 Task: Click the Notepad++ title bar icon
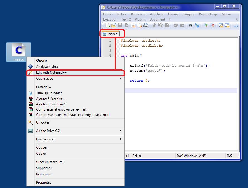103,7
